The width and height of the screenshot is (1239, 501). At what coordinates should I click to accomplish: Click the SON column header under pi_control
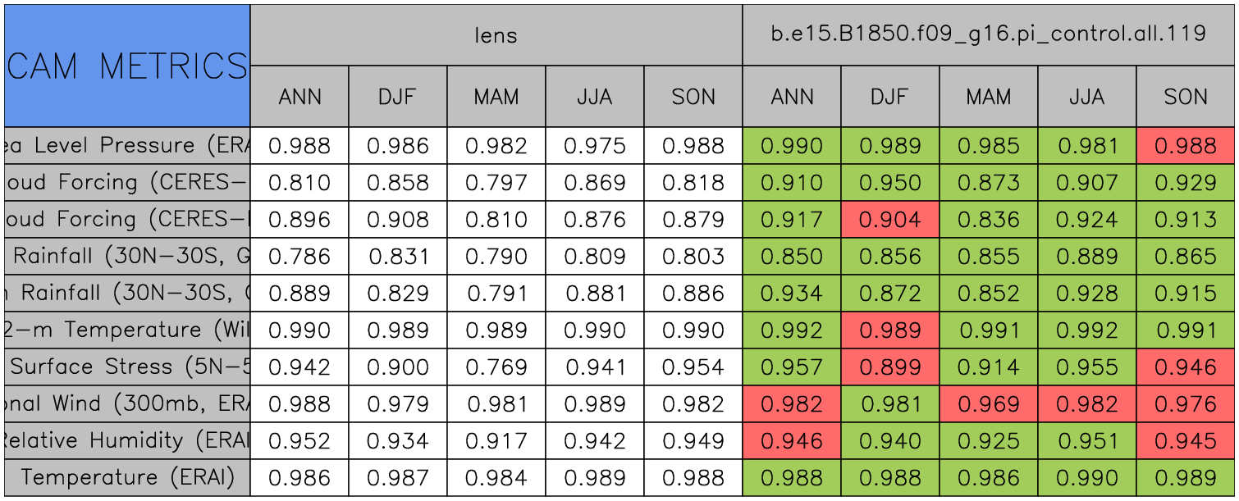[1186, 97]
